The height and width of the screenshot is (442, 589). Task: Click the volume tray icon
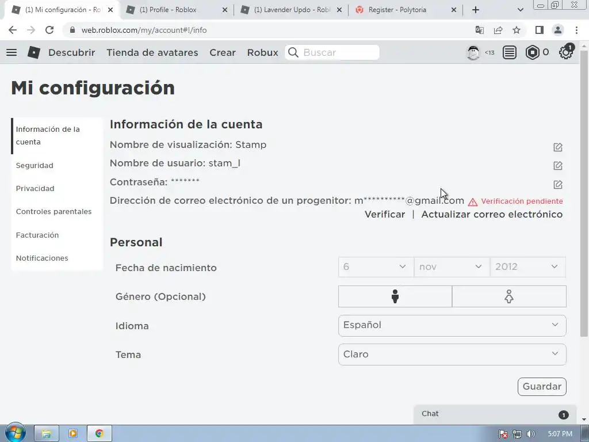tap(531, 434)
